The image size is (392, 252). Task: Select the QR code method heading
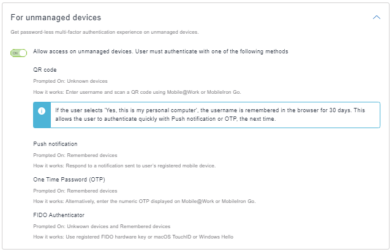[x=45, y=70]
